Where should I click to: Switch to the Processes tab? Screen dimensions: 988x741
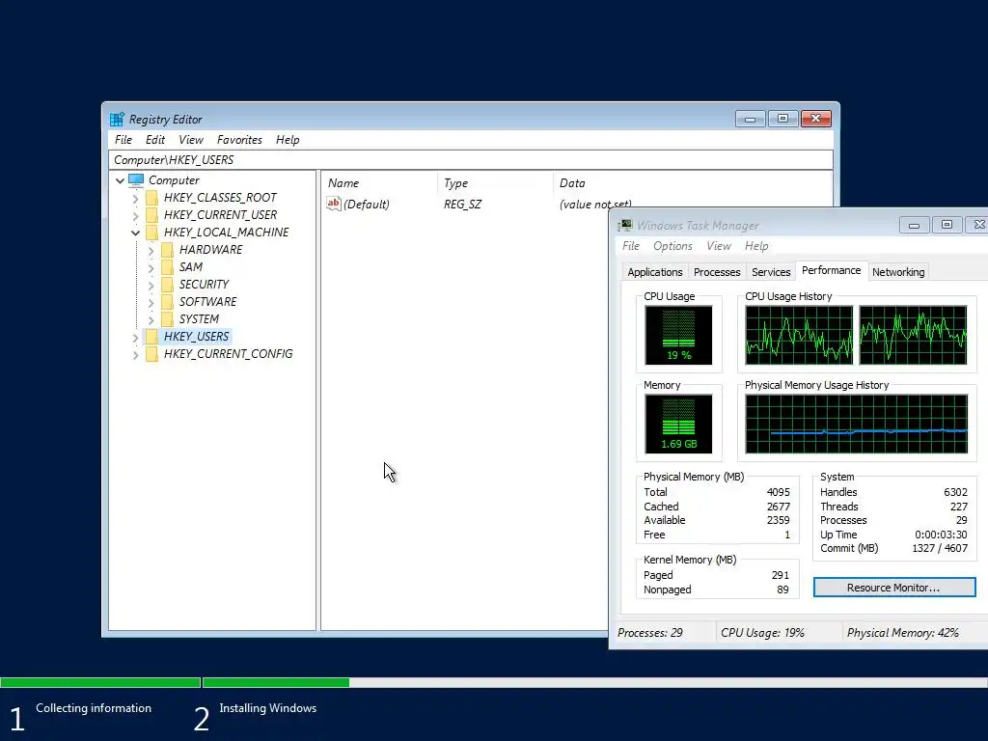coord(717,272)
